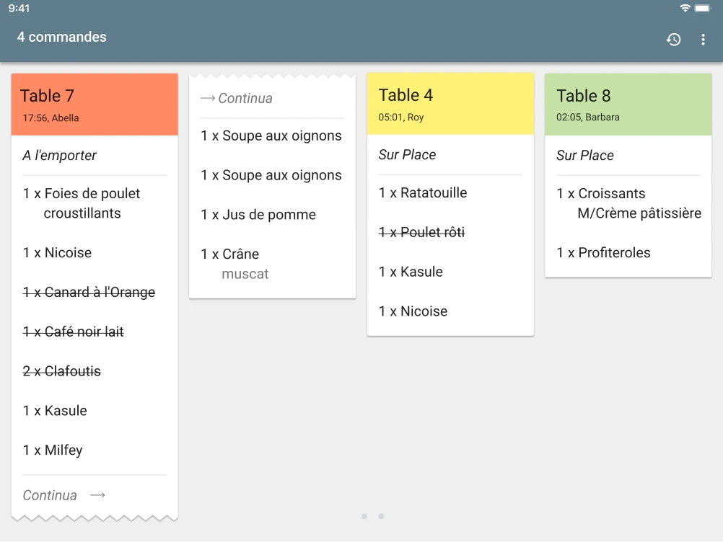
Task: Mark Foies de poulet croustillants as done
Action: coord(82,203)
